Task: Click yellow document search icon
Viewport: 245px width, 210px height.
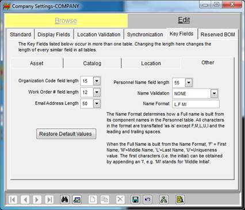Action: coord(180,200)
